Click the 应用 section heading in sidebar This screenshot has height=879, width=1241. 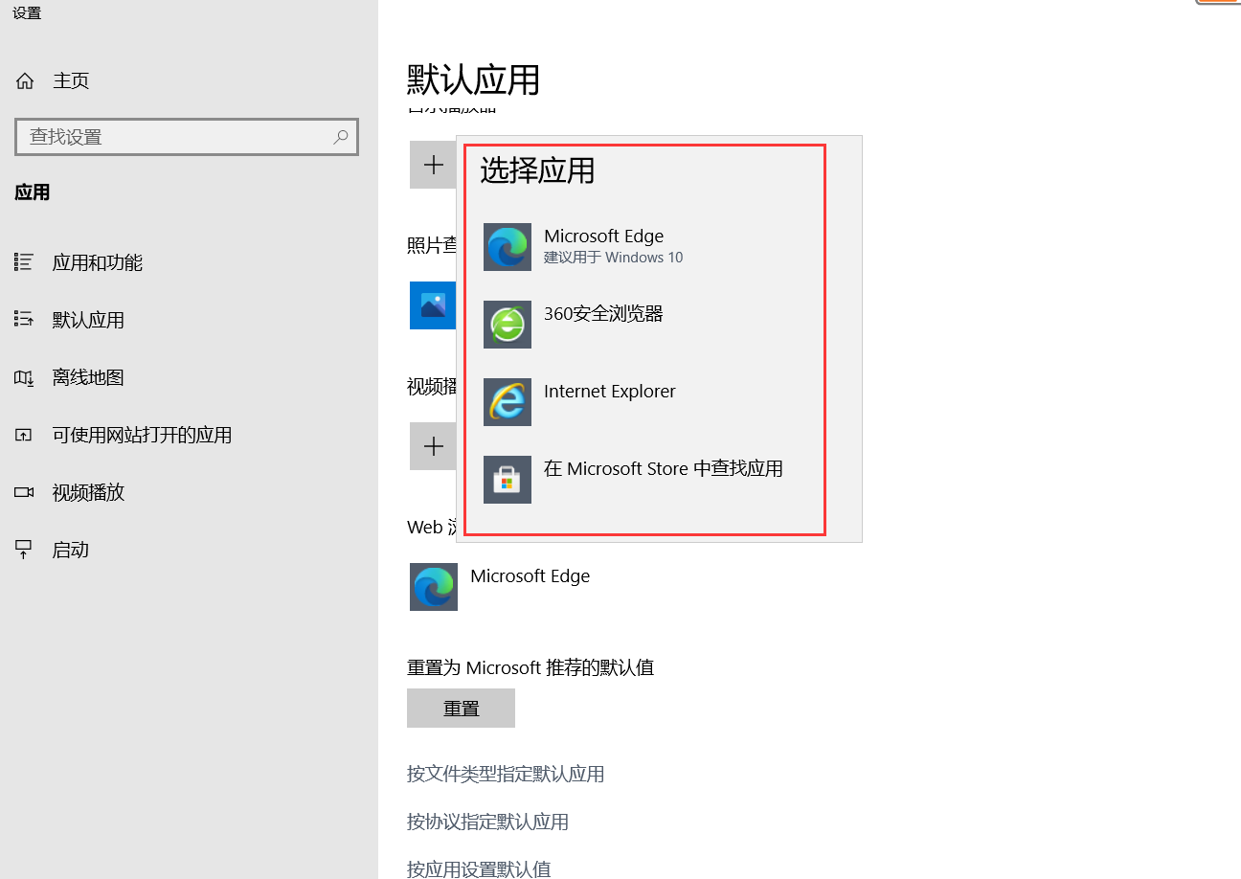pyautogui.click(x=32, y=192)
